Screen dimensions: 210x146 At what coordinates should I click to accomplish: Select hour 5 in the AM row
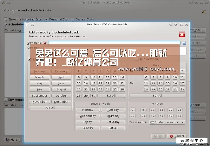(182, 71)
